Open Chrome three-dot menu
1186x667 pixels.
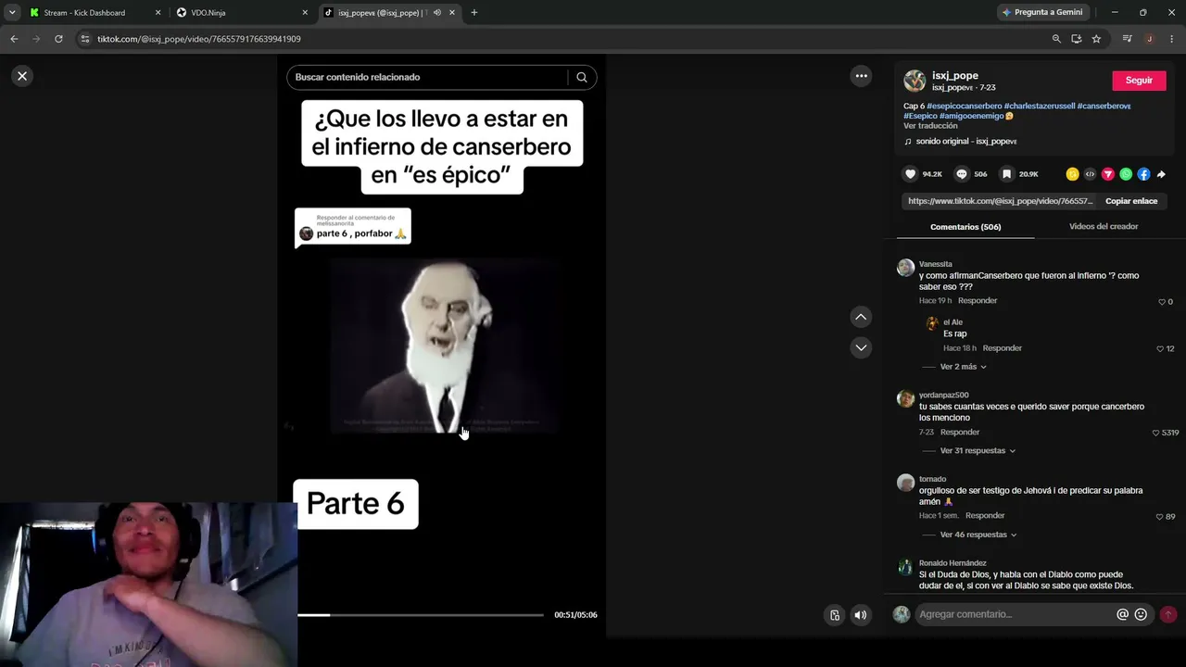pyautogui.click(x=1172, y=39)
